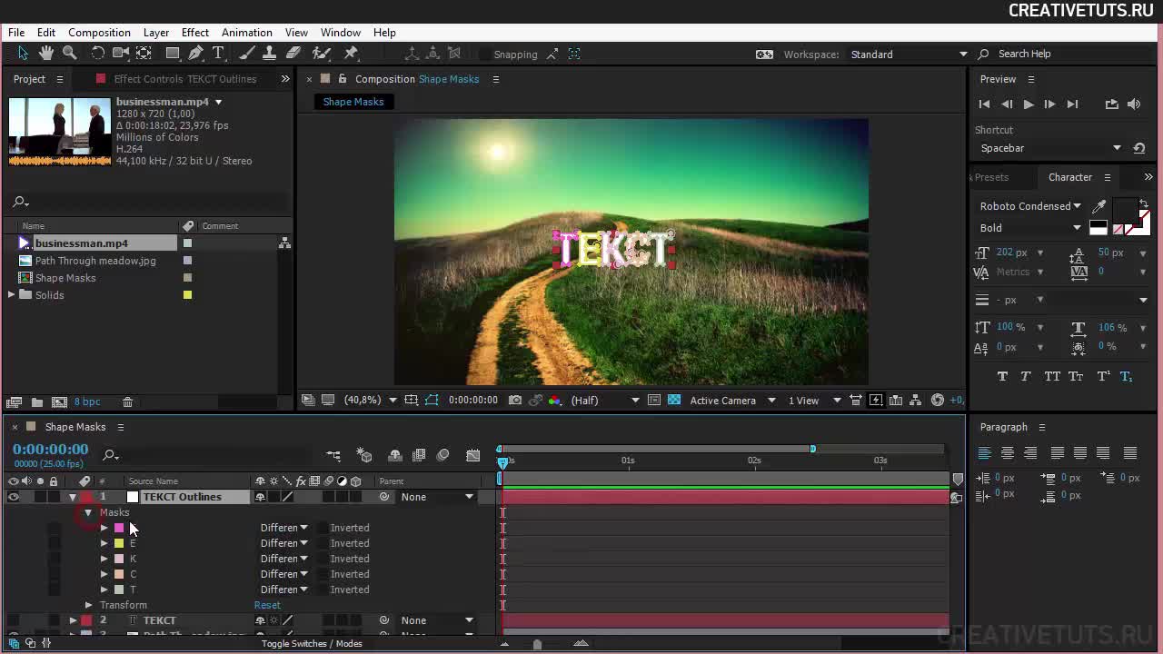Viewport: 1163px width, 654px height.
Task: Delete selected project item with trash icon
Action: pyautogui.click(x=127, y=401)
